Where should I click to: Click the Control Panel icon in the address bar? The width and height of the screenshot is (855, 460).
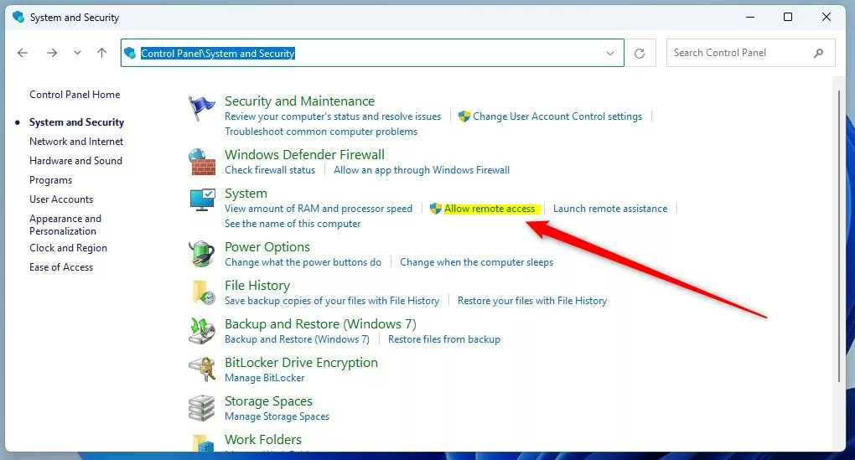coord(130,53)
